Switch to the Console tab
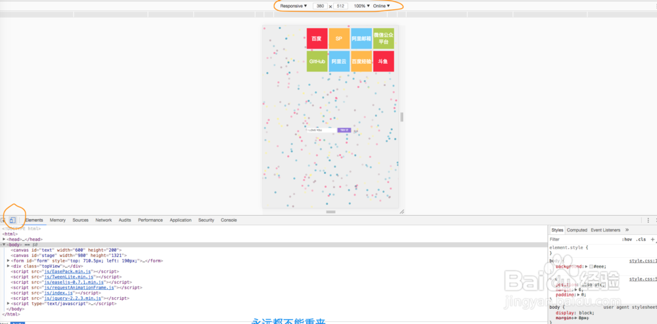Viewport: 657px width, 324px height. [229, 220]
